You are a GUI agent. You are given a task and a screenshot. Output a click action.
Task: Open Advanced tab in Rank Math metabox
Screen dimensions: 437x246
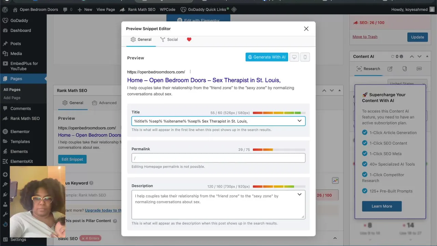pos(104,103)
